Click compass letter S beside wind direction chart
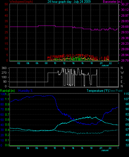This screenshot has width=129, height=157. 122,77
